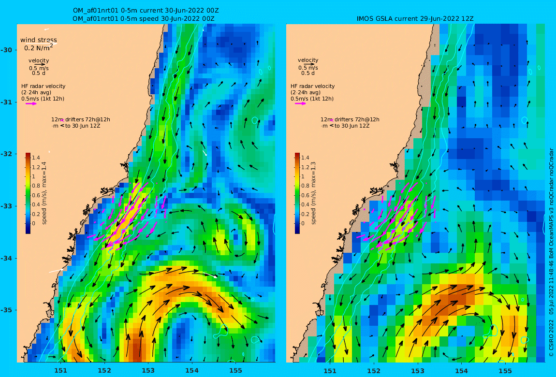The width and height of the screenshot is (556, 377).
Task: Click the '0.6' tick on right color bar
Action: pyautogui.click(x=305, y=195)
